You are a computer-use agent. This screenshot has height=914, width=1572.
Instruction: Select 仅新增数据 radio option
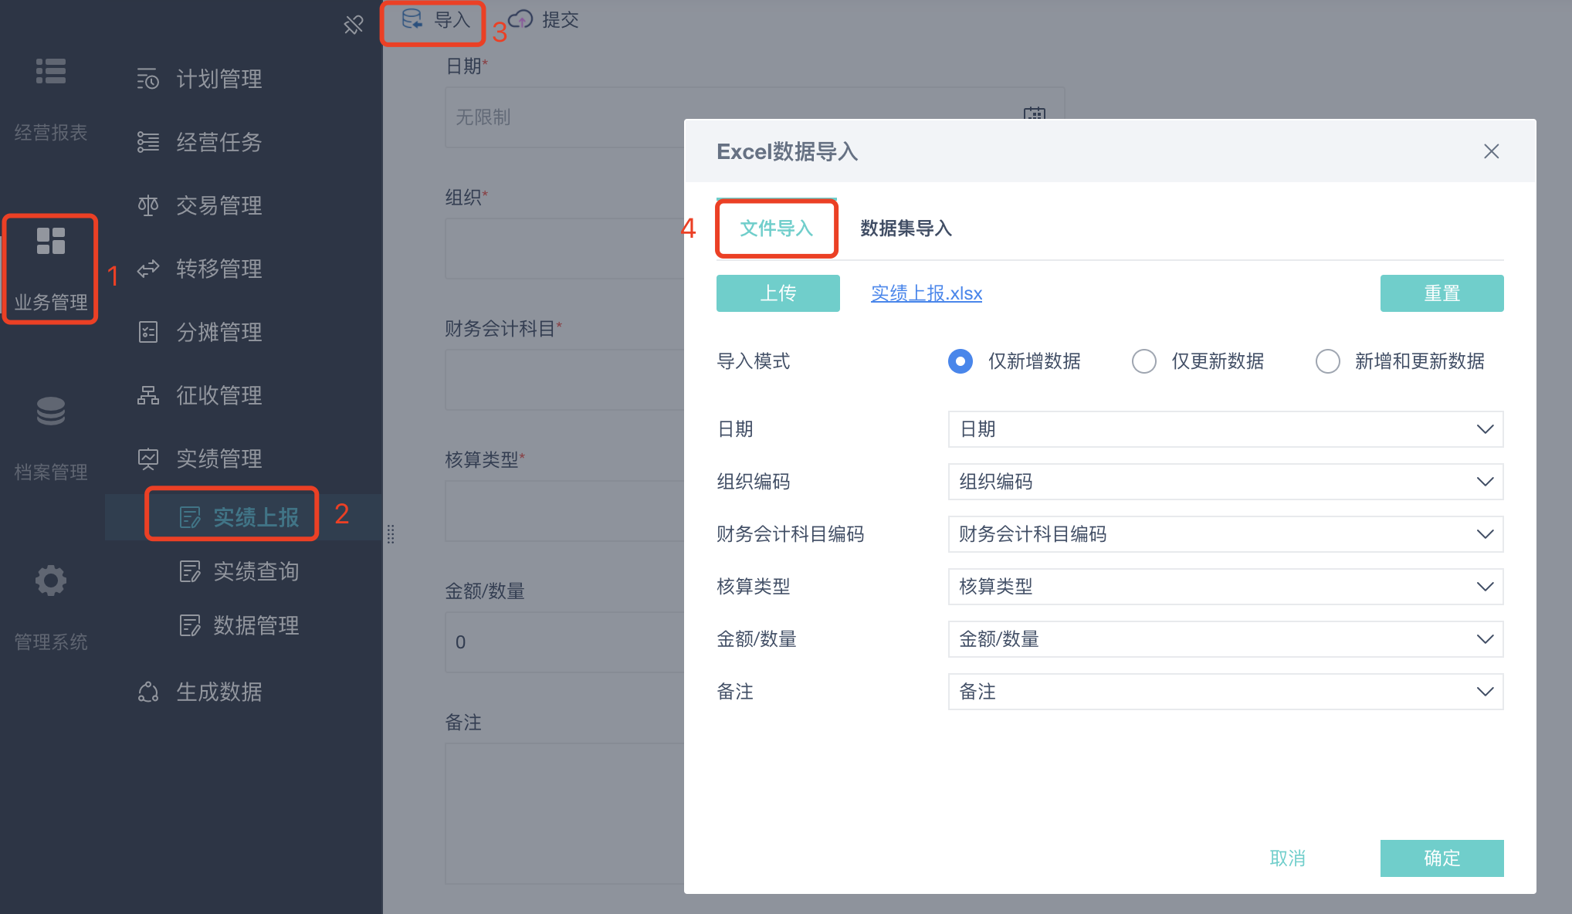[x=960, y=361]
